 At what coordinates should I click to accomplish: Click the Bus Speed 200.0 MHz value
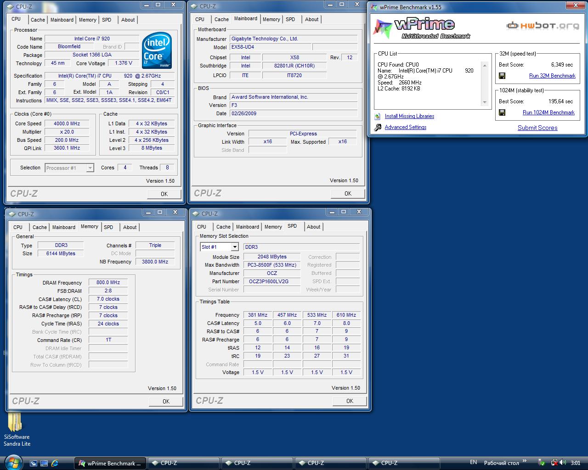67,140
